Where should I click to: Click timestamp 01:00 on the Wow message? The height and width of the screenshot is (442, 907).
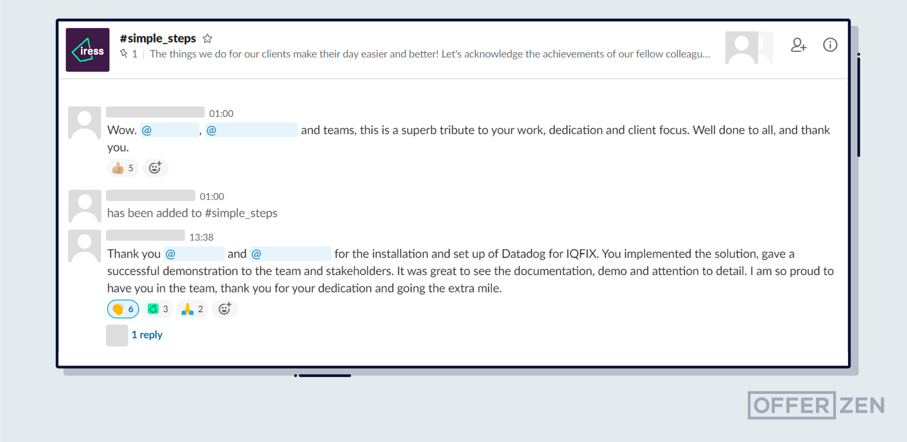click(221, 114)
